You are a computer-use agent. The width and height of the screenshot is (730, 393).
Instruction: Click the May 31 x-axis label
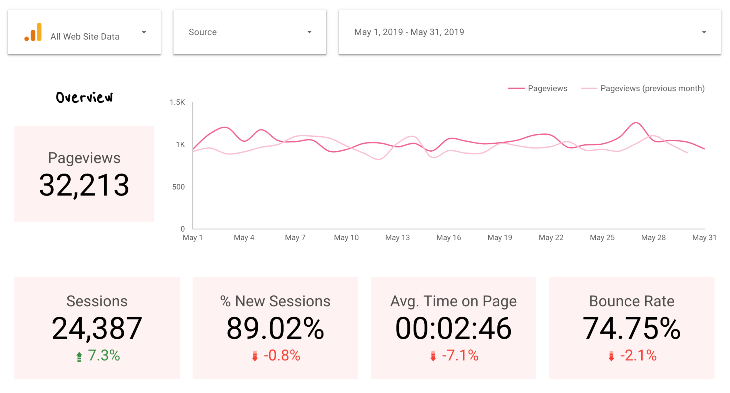pos(704,237)
